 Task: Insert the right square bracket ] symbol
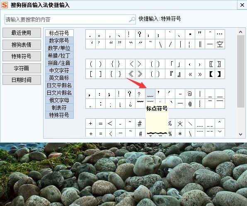[x=100, y=74]
